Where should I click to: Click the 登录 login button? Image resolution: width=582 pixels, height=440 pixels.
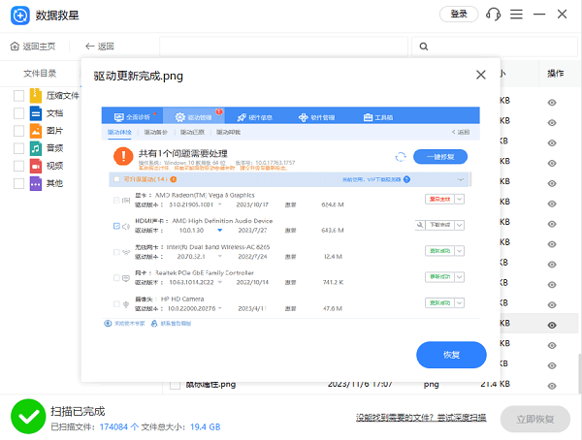(459, 15)
